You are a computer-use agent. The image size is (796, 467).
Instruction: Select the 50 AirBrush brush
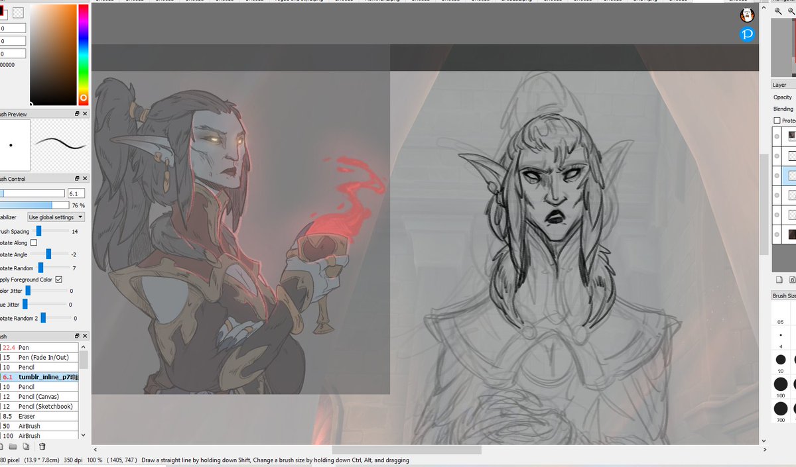point(39,426)
